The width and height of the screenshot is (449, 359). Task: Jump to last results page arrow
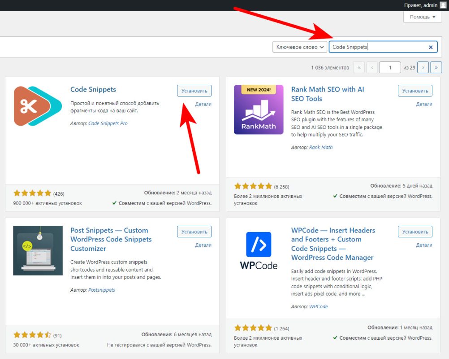(x=436, y=68)
